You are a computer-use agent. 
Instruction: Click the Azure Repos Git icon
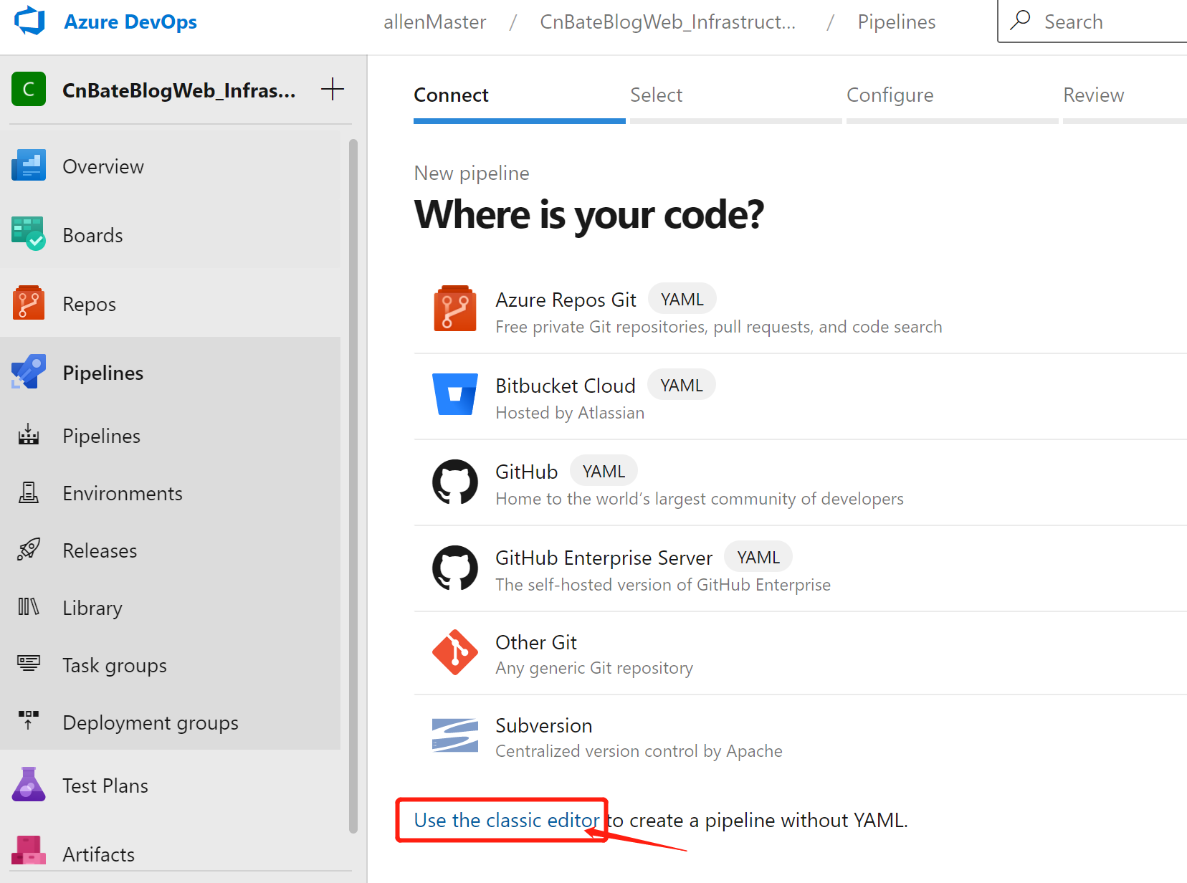coord(455,309)
